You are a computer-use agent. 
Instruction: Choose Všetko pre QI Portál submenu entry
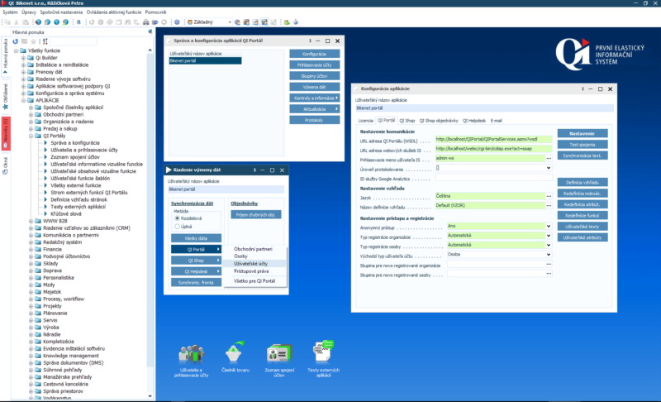[254, 281]
